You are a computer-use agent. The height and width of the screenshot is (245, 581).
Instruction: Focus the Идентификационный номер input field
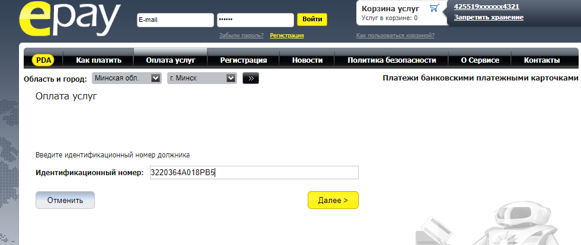254,172
